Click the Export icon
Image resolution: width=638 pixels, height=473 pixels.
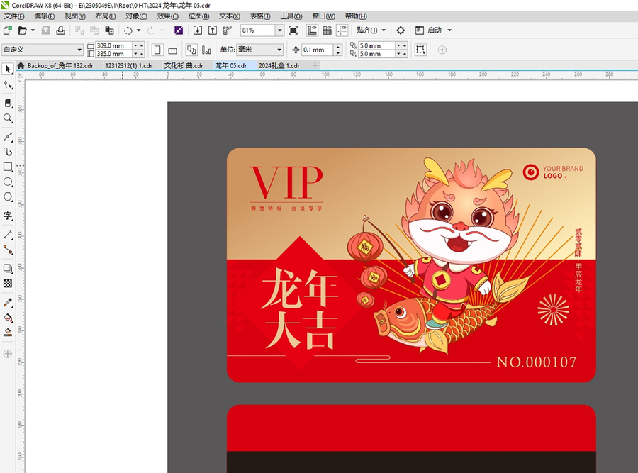click(x=213, y=30)
